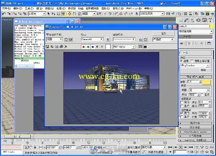Open the Material Editor icon
Image resolution: width=216 pixels, height=156 pixels.
197,14
